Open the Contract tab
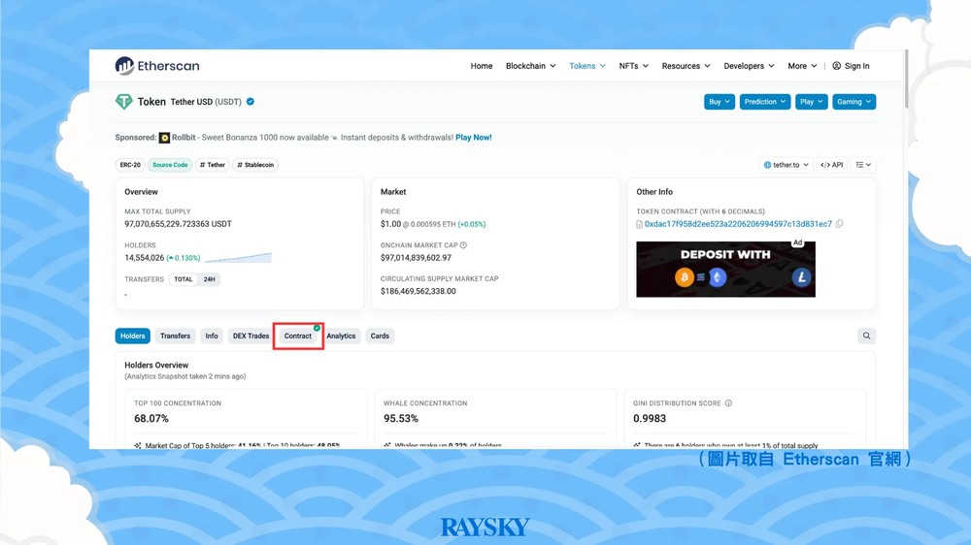The width and height of the screenshot is (971, 545). [x=298, y=336]
